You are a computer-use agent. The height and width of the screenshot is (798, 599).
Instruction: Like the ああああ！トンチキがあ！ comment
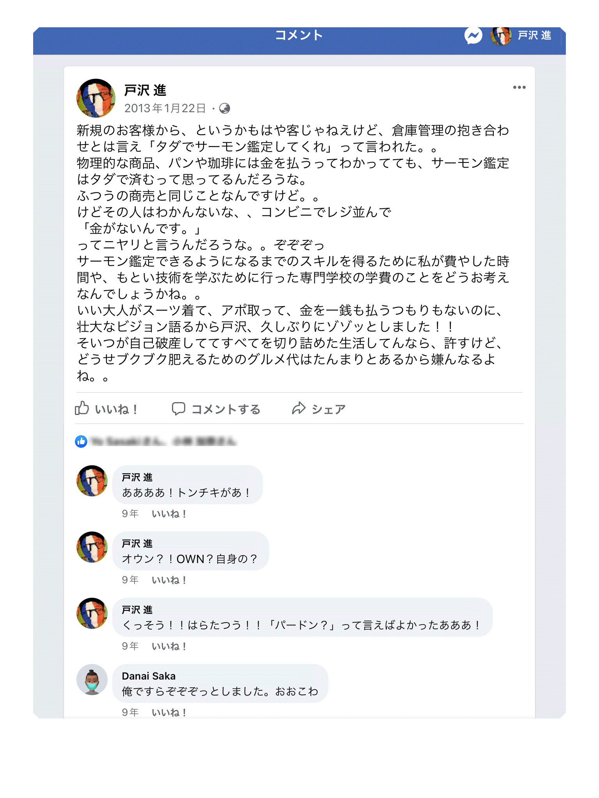[169, 514]
